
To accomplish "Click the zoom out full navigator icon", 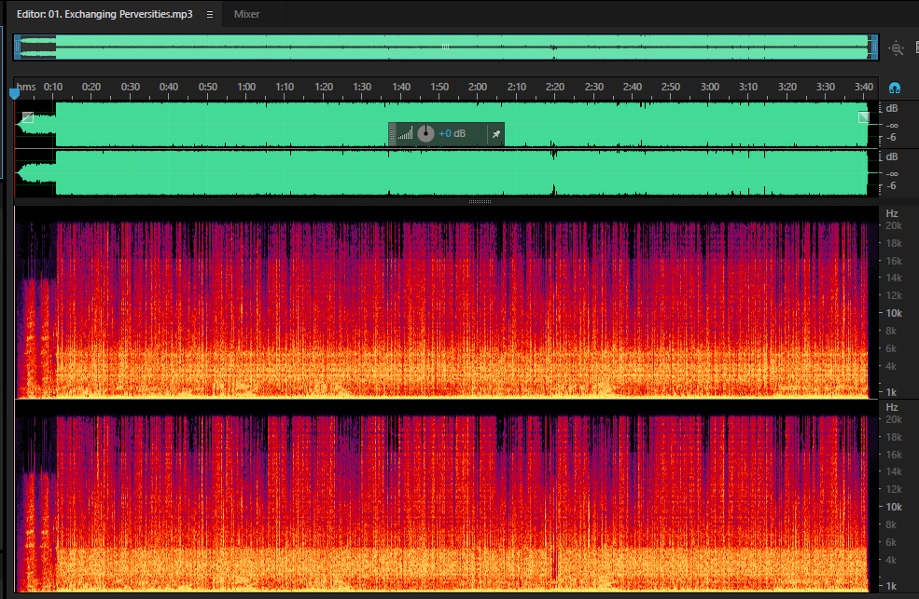I will pyautogui.click(x=897, y=48).
